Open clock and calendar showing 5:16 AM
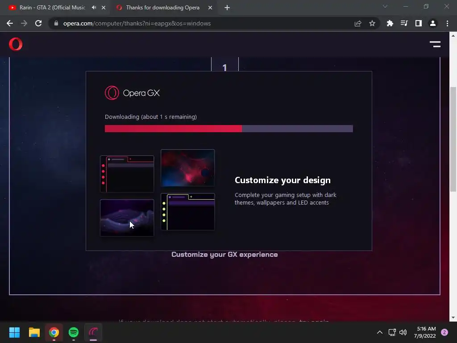The image size is (457, 343). coord(425,332)
